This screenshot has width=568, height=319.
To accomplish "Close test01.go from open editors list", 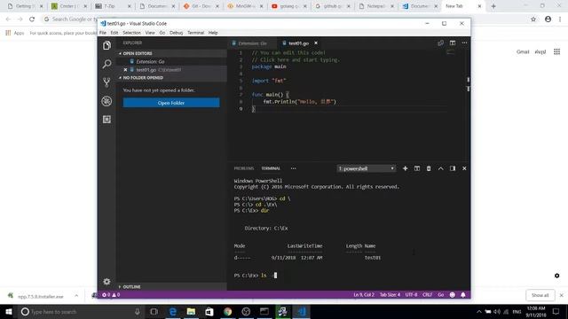I will (125, 70).
